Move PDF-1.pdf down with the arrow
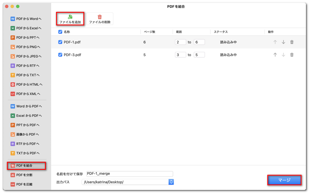Screen dimensions: 309x193 click(x=283, y=42)
